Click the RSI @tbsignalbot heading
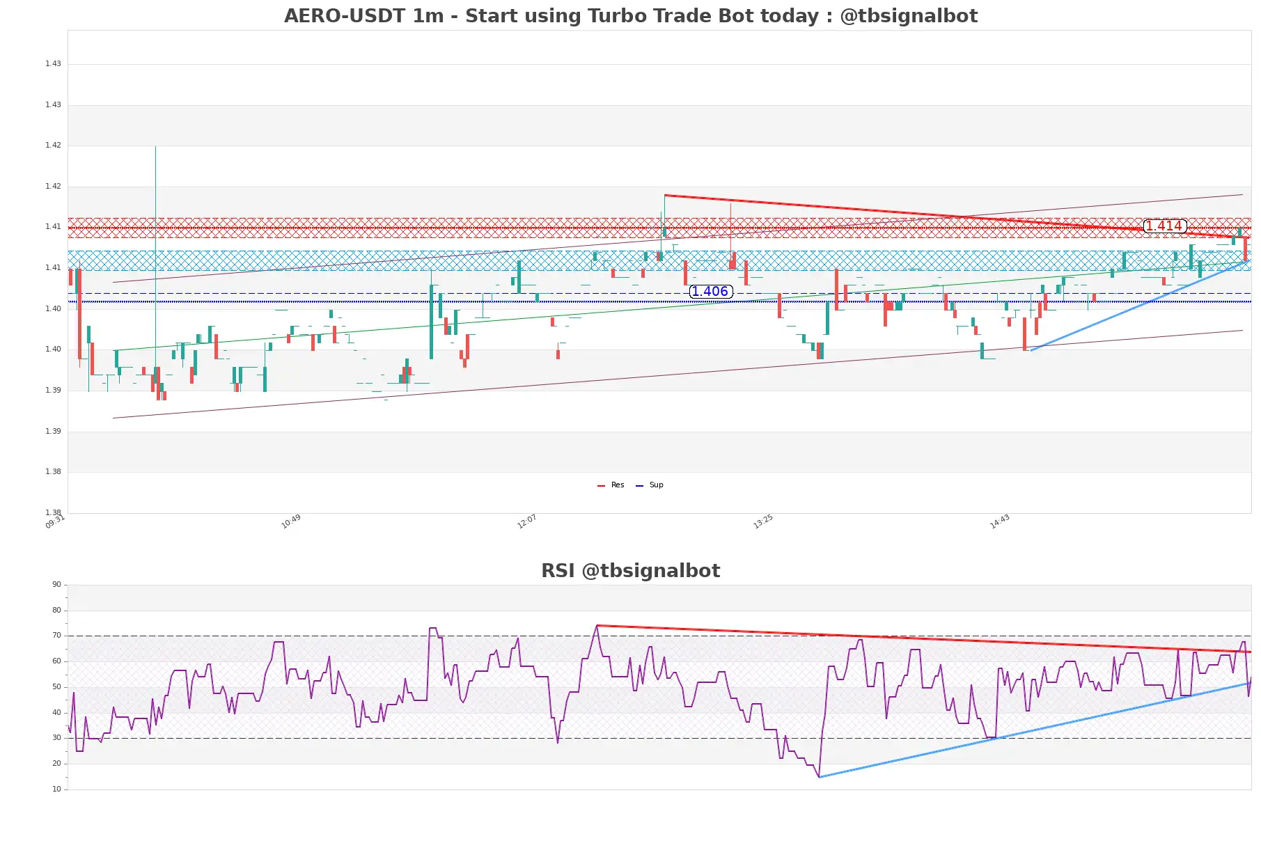1261x841 pixels. click(x=630, y=571)
